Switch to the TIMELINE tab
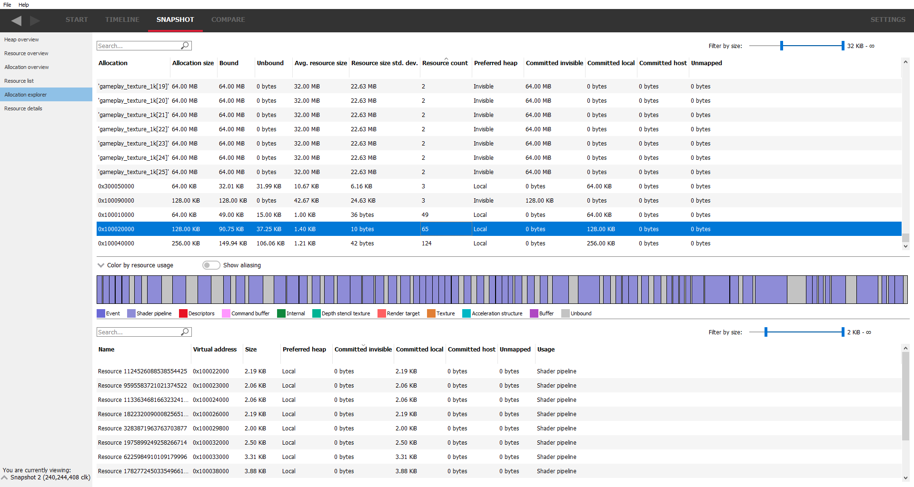This screenshot has width=914, height=487. tap(122, 20)
